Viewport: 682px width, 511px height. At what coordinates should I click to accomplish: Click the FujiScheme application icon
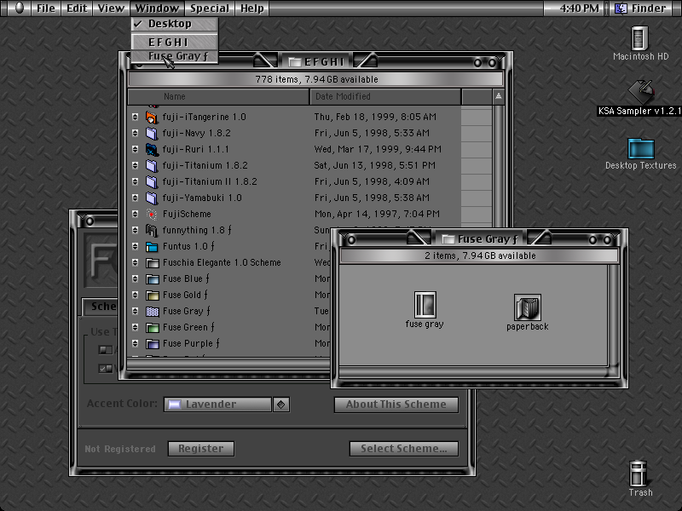[152, 214]
